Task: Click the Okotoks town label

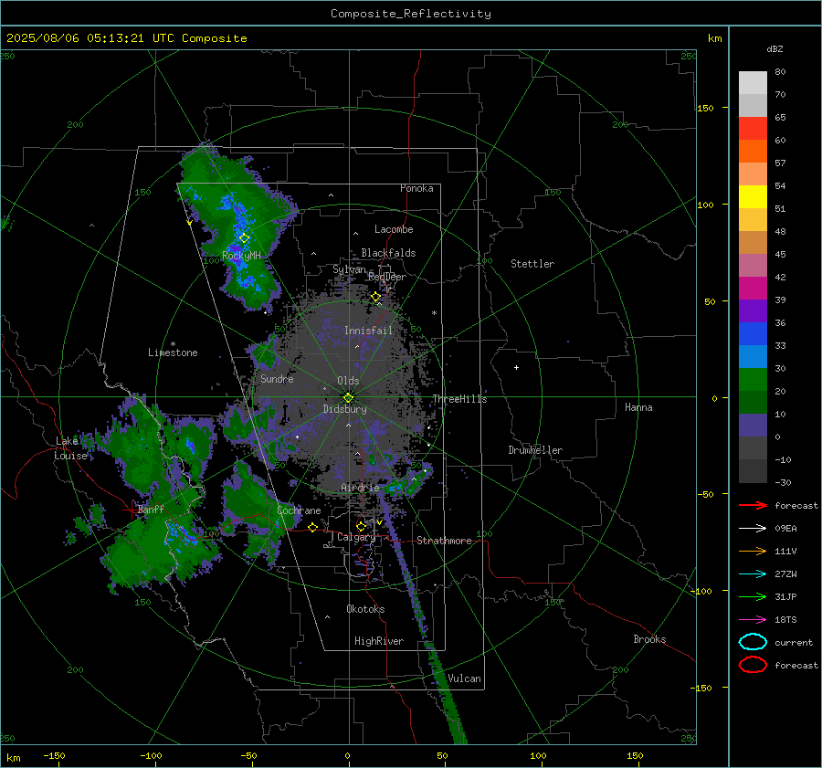Action: (365, 609)
